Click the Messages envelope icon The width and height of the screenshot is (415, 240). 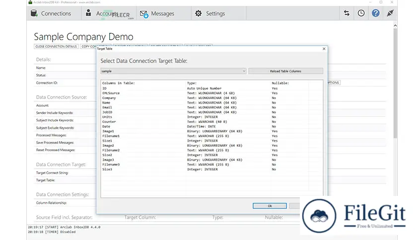[x=144, y=14]
